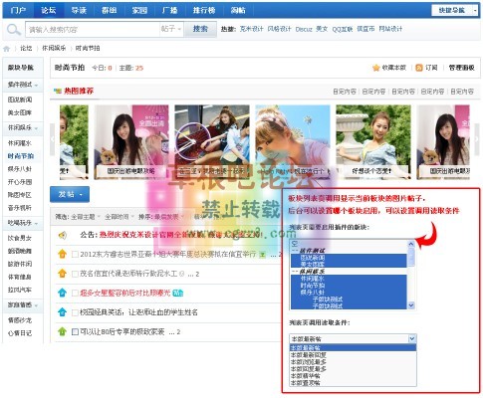Open the 发帖 new post dropdown button
This screenshot has height=398, width=483.
point(70,194)
